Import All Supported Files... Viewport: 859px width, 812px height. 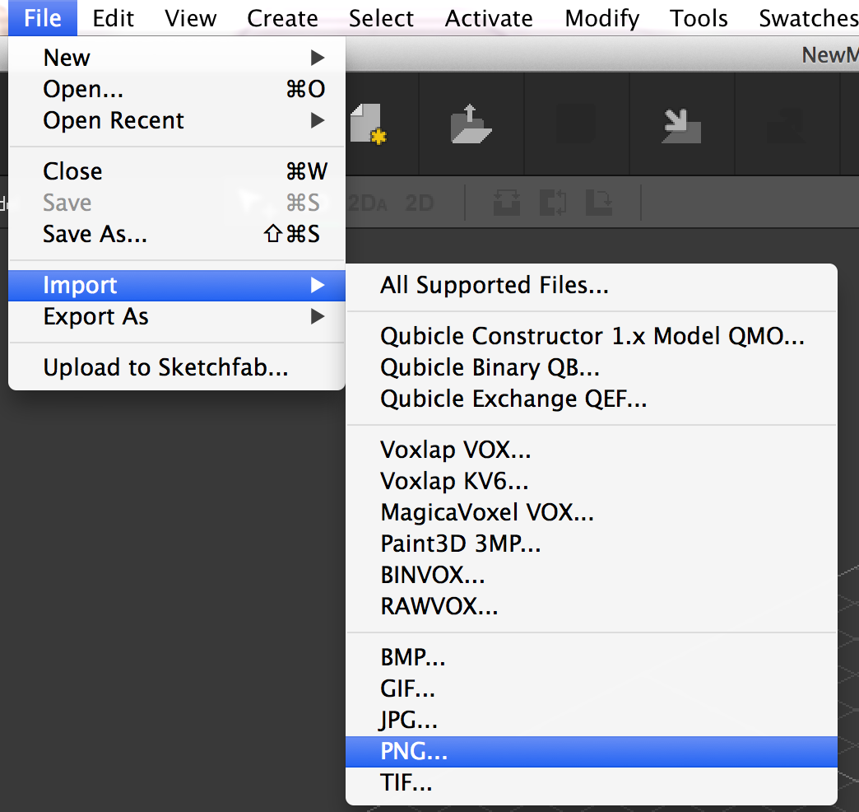[592, 285]
